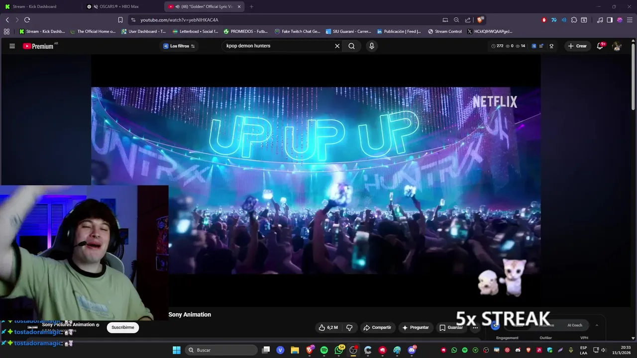Open the trophy icon in YouTube toolbar

point(551,46)
